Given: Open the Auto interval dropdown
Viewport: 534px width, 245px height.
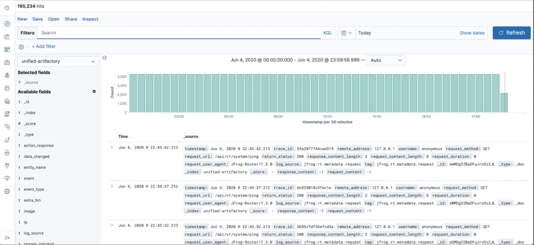Looking at the screenshot, I should click(x=386, y=60).
